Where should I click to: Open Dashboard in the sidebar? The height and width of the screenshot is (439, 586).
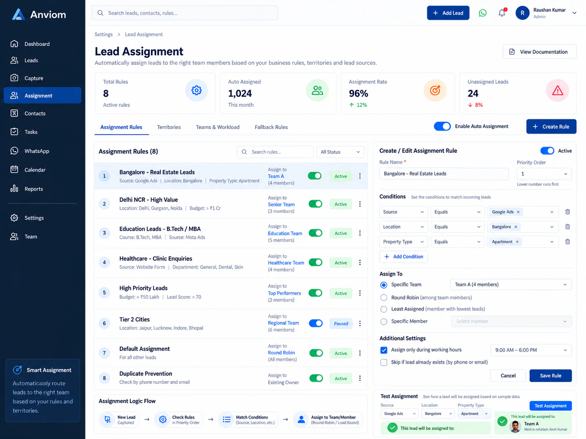(42, 44)
